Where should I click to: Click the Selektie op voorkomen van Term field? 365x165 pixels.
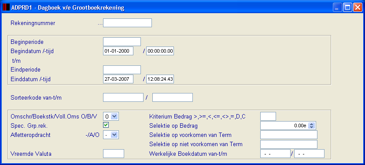point(289,135)
